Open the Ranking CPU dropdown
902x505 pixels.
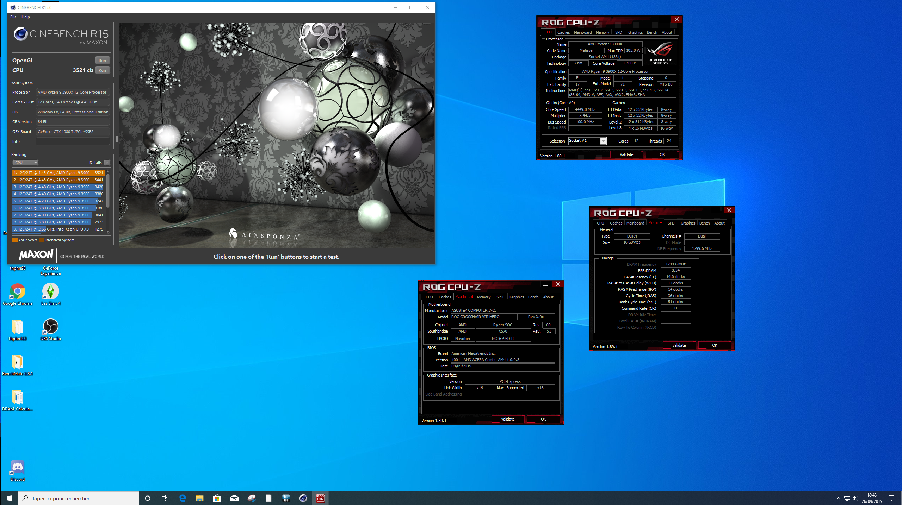pos(25,163)
